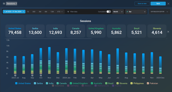Click the bar chart type icon
This screenshot has width=172, height=92.
127,11
